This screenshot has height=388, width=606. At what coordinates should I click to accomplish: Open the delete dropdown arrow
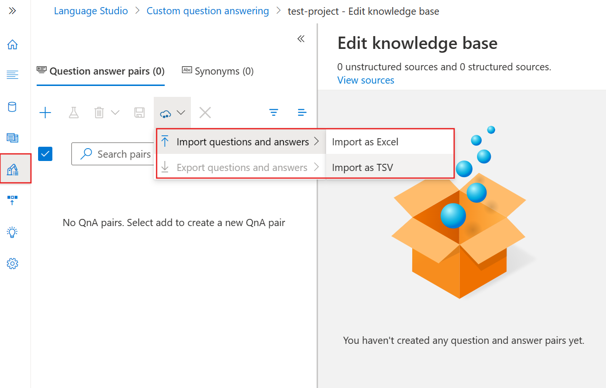(115, 113)
